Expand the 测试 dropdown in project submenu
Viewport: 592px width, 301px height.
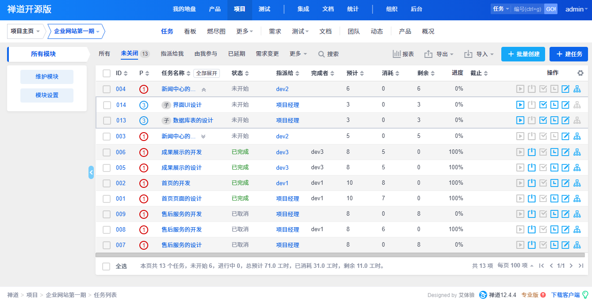[300, 31]
